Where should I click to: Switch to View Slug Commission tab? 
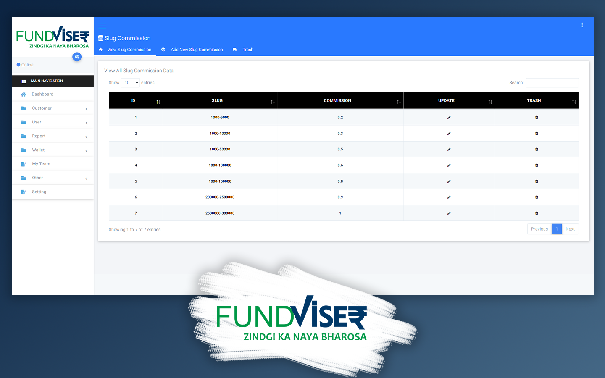125,50
